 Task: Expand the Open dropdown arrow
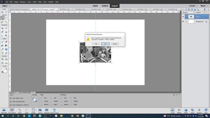(10, 6)
